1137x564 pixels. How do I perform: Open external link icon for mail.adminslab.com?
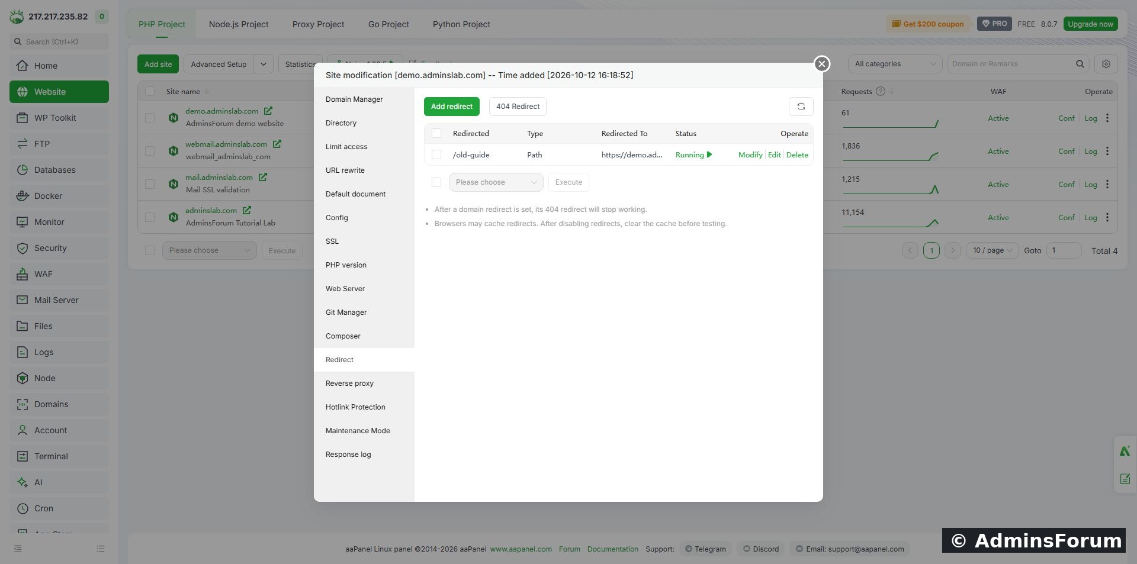pyautogui.click(x=263, y=177)
